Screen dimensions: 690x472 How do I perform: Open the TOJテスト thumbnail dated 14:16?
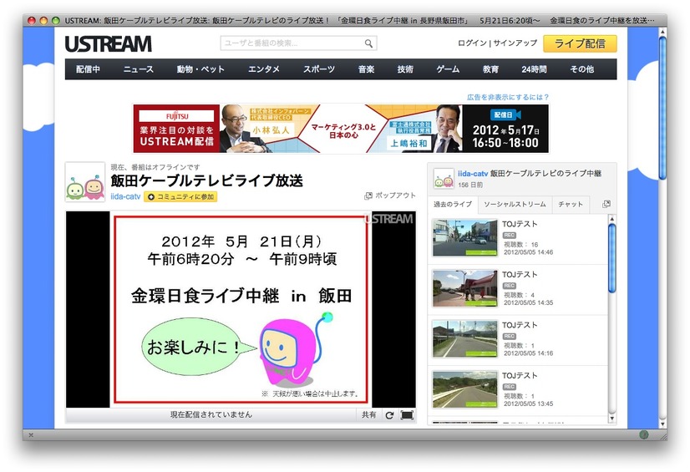[x=464, y=339]
